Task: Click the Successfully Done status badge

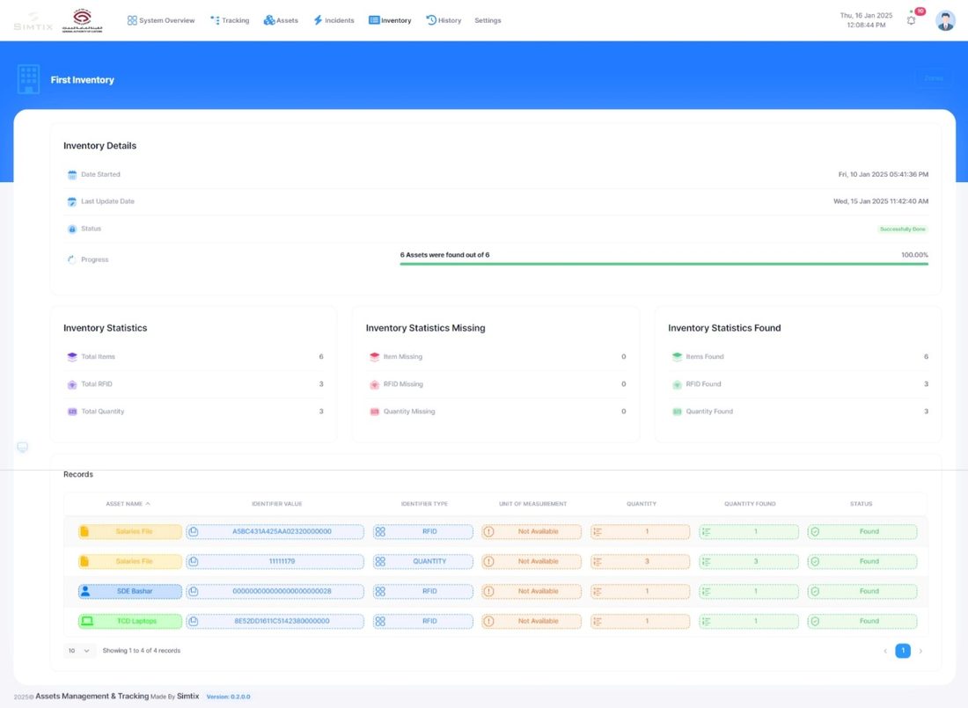Action: [903, 229]
